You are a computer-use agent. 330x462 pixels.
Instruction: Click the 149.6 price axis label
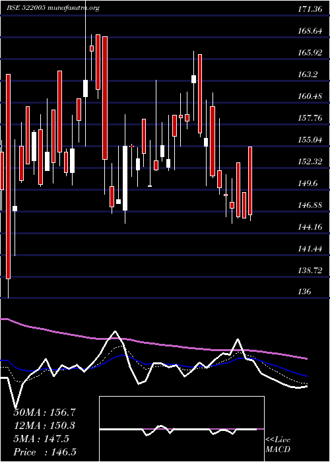pyautogui.click(x=308, y=183)
